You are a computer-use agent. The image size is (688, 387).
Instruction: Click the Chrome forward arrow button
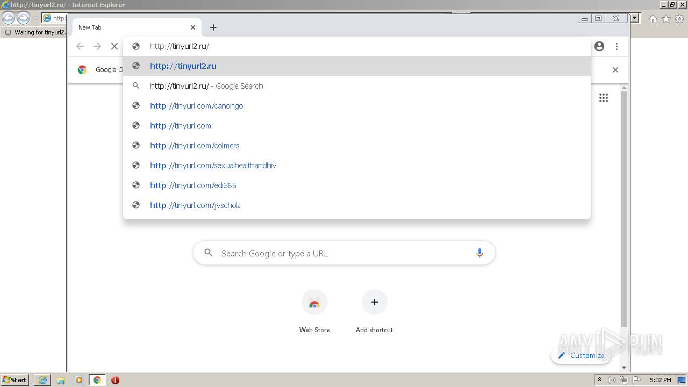click(x=97, y=46)
